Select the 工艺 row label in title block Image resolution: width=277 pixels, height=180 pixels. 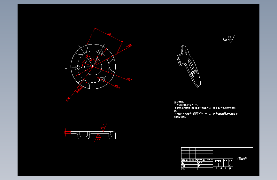[183, 168]
